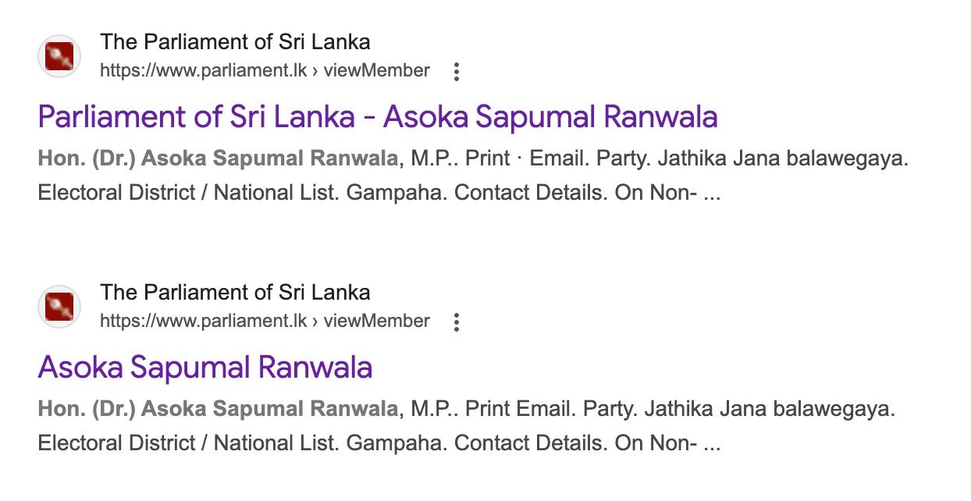Image resolution: width=971 pixels, height=501 pixels.
Task: Click the bold "Hon. (Dr.) Asoka Sapumal Ranwala" in the first snippet
Action: click(x=217, y=159)
